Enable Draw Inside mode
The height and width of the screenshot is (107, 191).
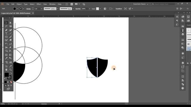11,85
